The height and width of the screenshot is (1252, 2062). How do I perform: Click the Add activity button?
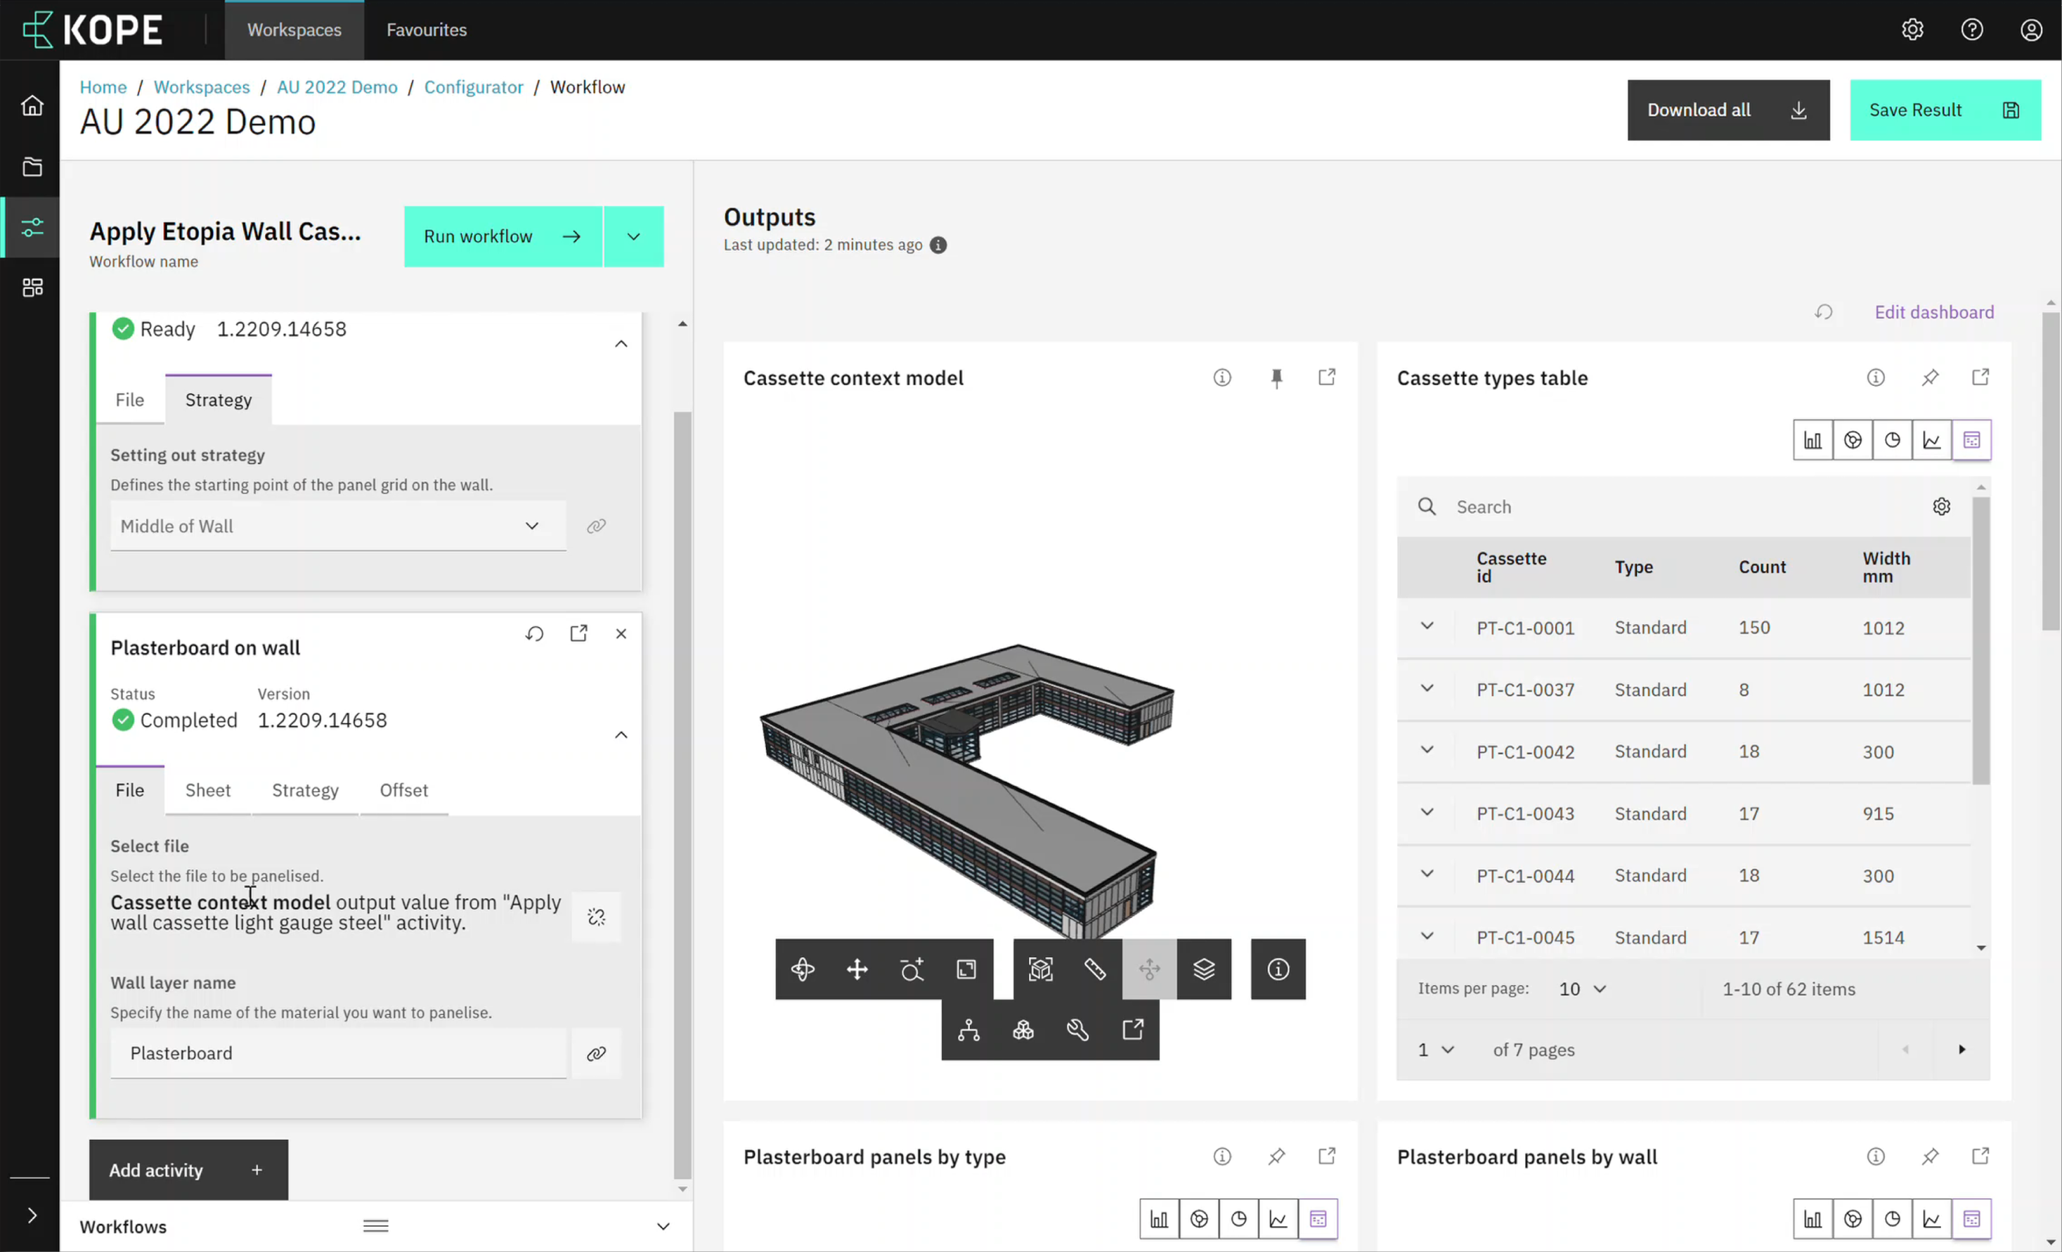188,1170
